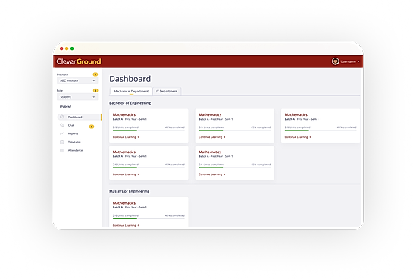Viewport: 413px width, 279px height.
Task: Select the Mechanical Department tab
Action: click(x=131, y=91)
